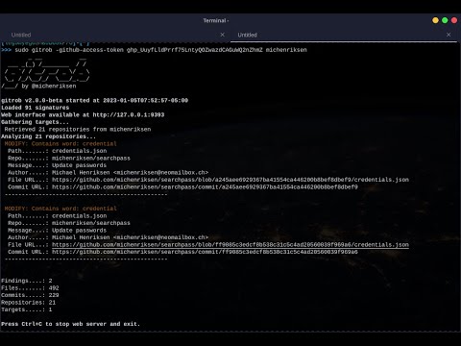Click first Author Michael Henriksen line
This screenshot has width=461, height=346.
click(108, 173)
